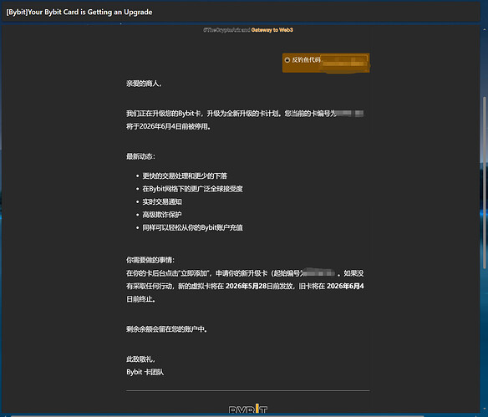Click the line 将于2026年6月4日前被停用

pyautogui.click(x=168, y=126)
